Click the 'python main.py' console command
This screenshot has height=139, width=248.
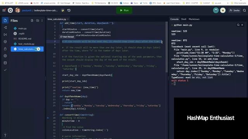(x=183, y=25)
